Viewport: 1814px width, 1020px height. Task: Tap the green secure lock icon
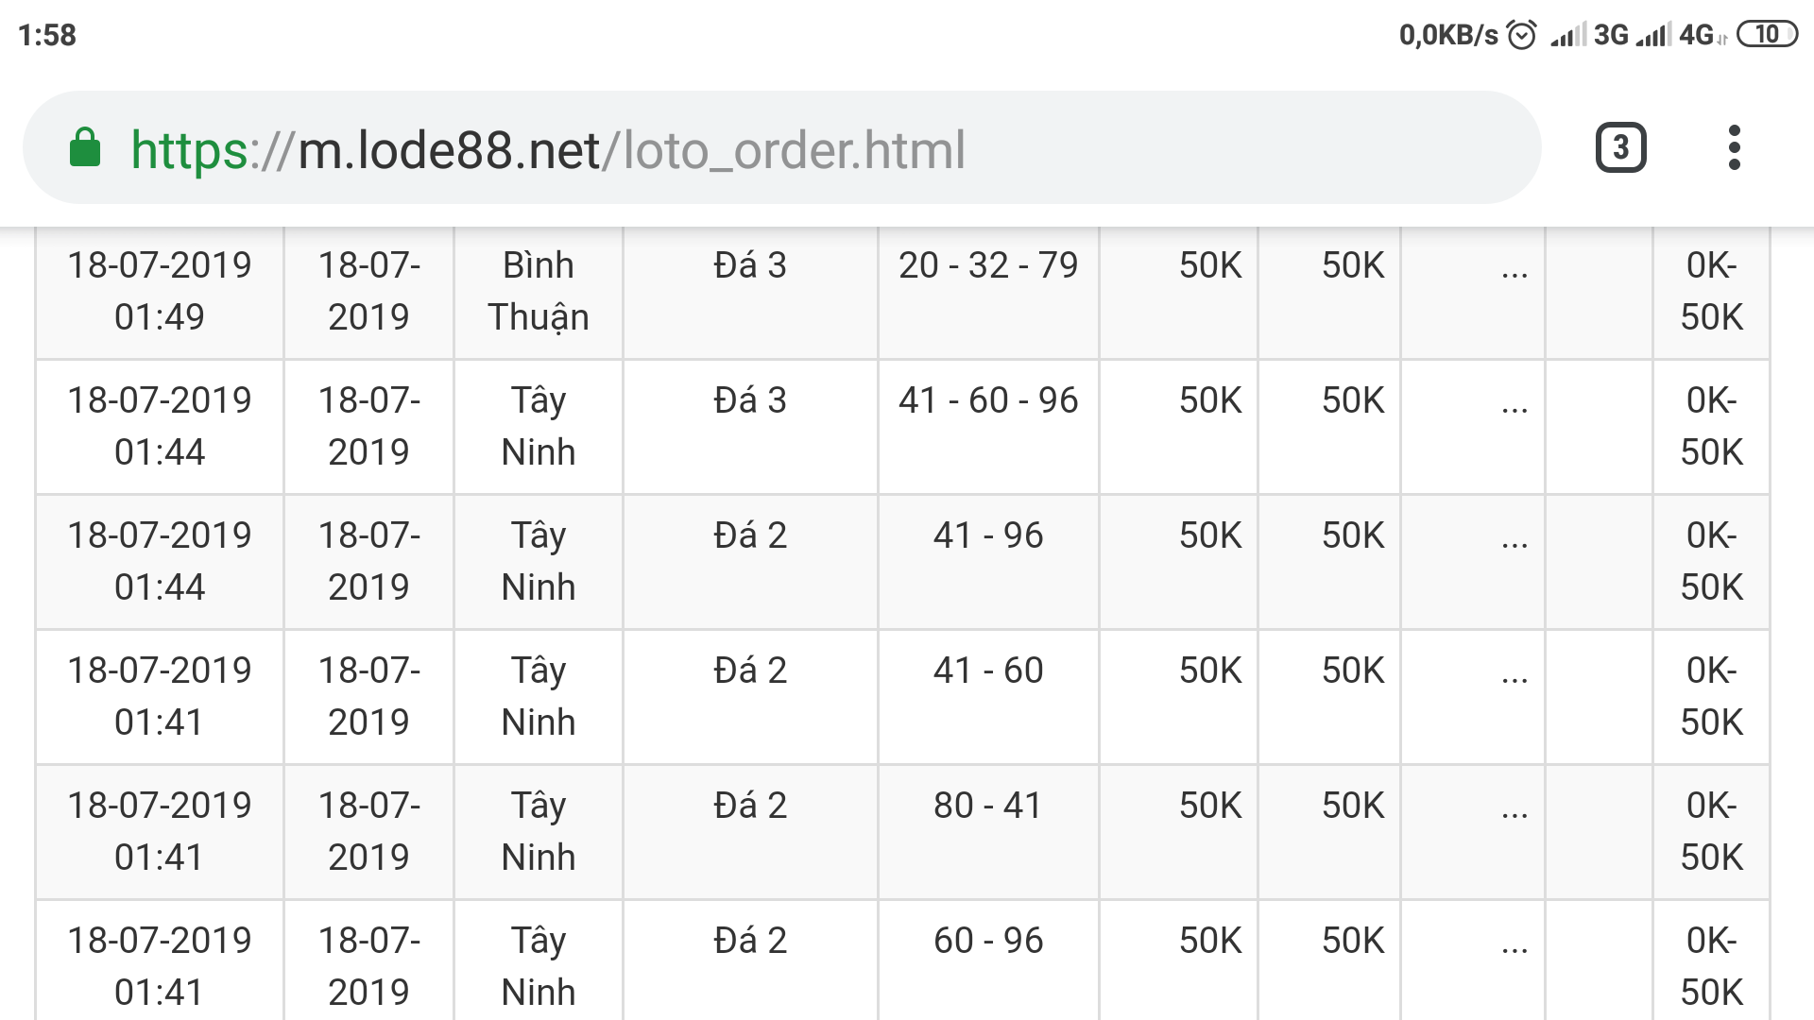pyautogui.click(x=85, y=148)
